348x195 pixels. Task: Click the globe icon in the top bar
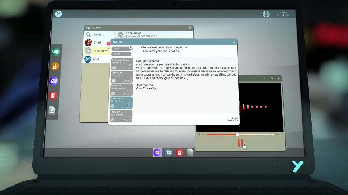(266, 14)
